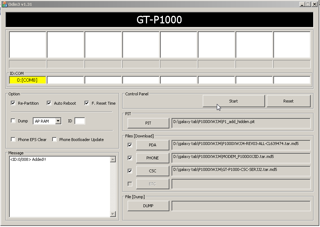Close the Odin3 window
Image resolution: width=320 pixels, height=227 pixels.
pos(315,4)
